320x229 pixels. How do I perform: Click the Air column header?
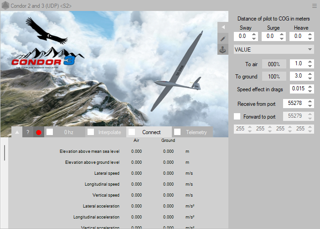tap(136, 141)
